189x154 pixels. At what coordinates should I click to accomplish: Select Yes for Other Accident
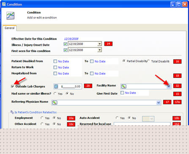point(42,124)
